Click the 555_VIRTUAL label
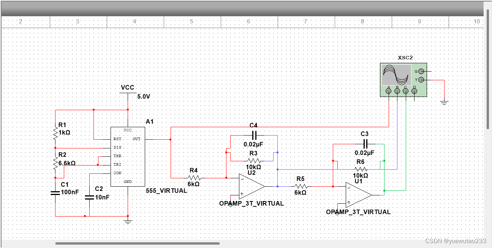This screenshot has width=492, height=248. tap(166, 191)
